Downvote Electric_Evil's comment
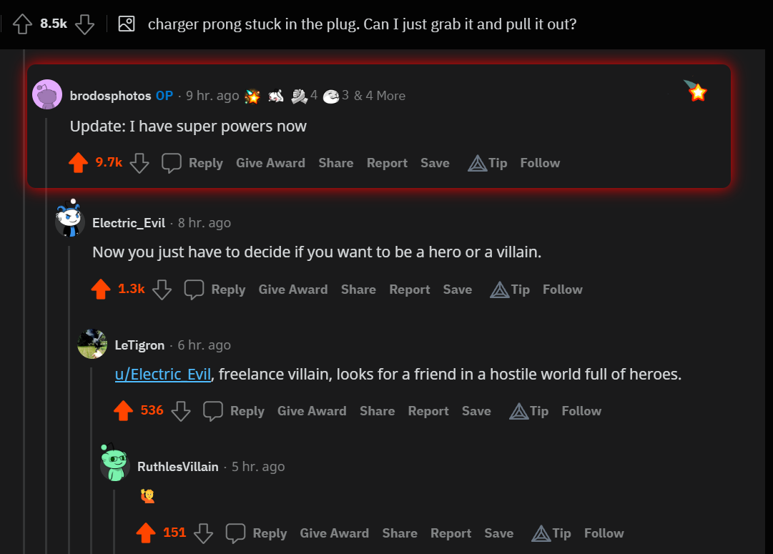 162,290
